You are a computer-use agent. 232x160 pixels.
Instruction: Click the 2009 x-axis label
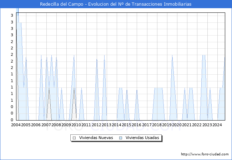coord(66,125)
